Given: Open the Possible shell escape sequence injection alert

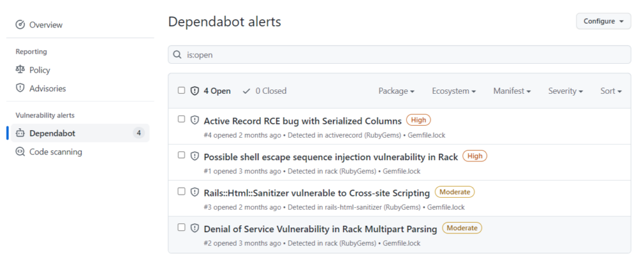Looking at the screenshot, I should click(331, 157).
